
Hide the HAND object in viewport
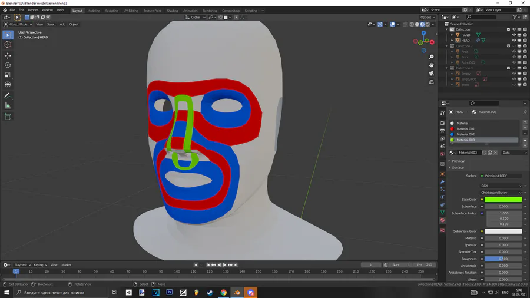514,35
